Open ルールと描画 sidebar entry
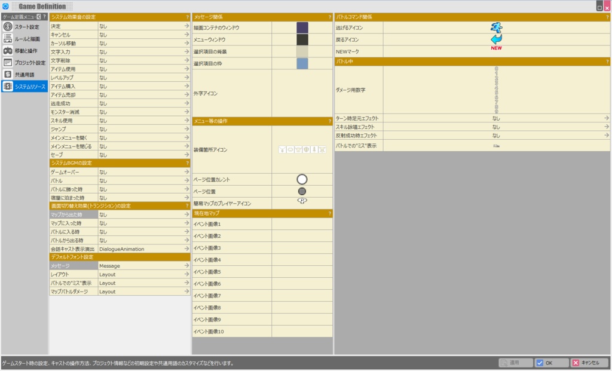Screen dimensions: 612x371 pos(24,39)
